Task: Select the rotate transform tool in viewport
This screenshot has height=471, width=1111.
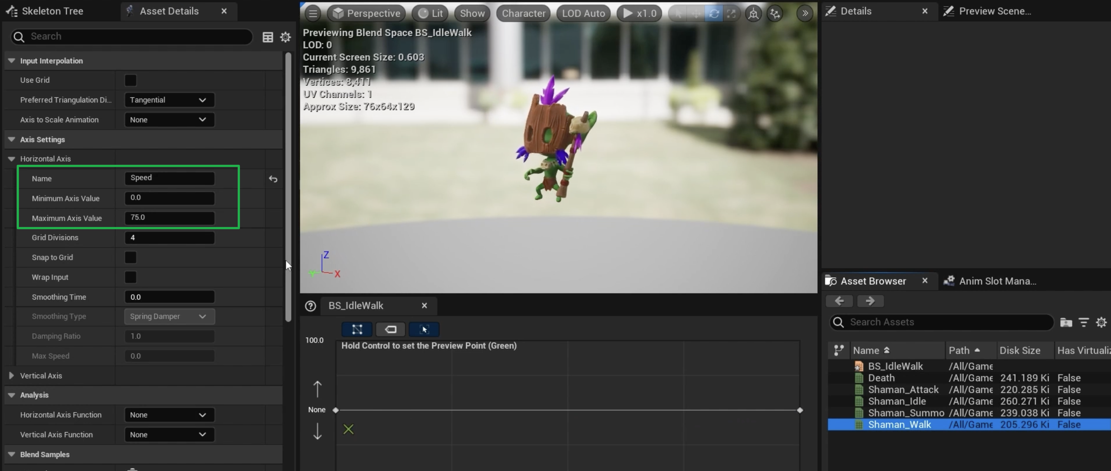Action: point(714,13)
